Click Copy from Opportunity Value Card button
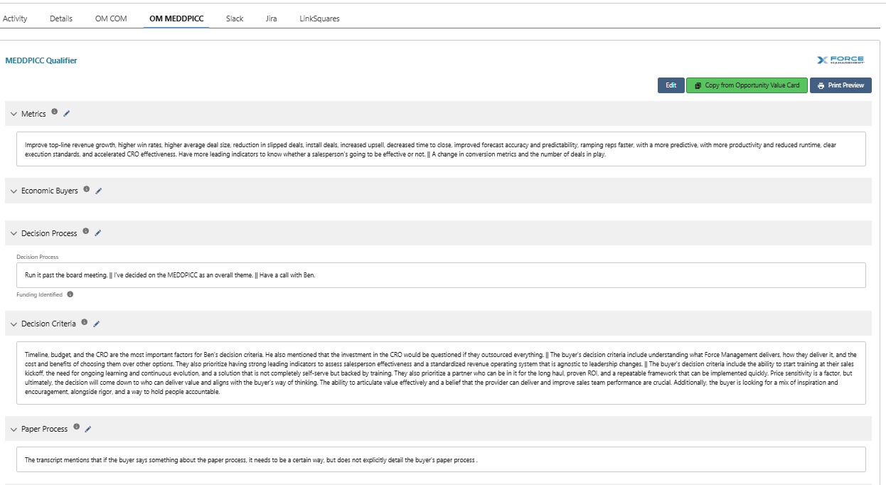886x485 pixels. [x=747, y=85]
